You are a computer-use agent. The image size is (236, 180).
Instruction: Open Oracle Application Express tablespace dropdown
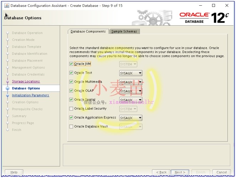[131, 118]
